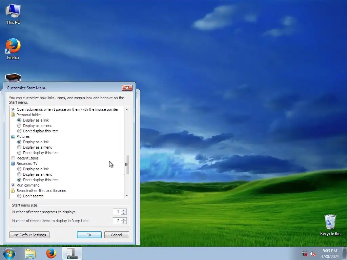Screen dimensions: 347x260
Task: Open the clock showing 5:03 PM
Action: coord(330,254)
